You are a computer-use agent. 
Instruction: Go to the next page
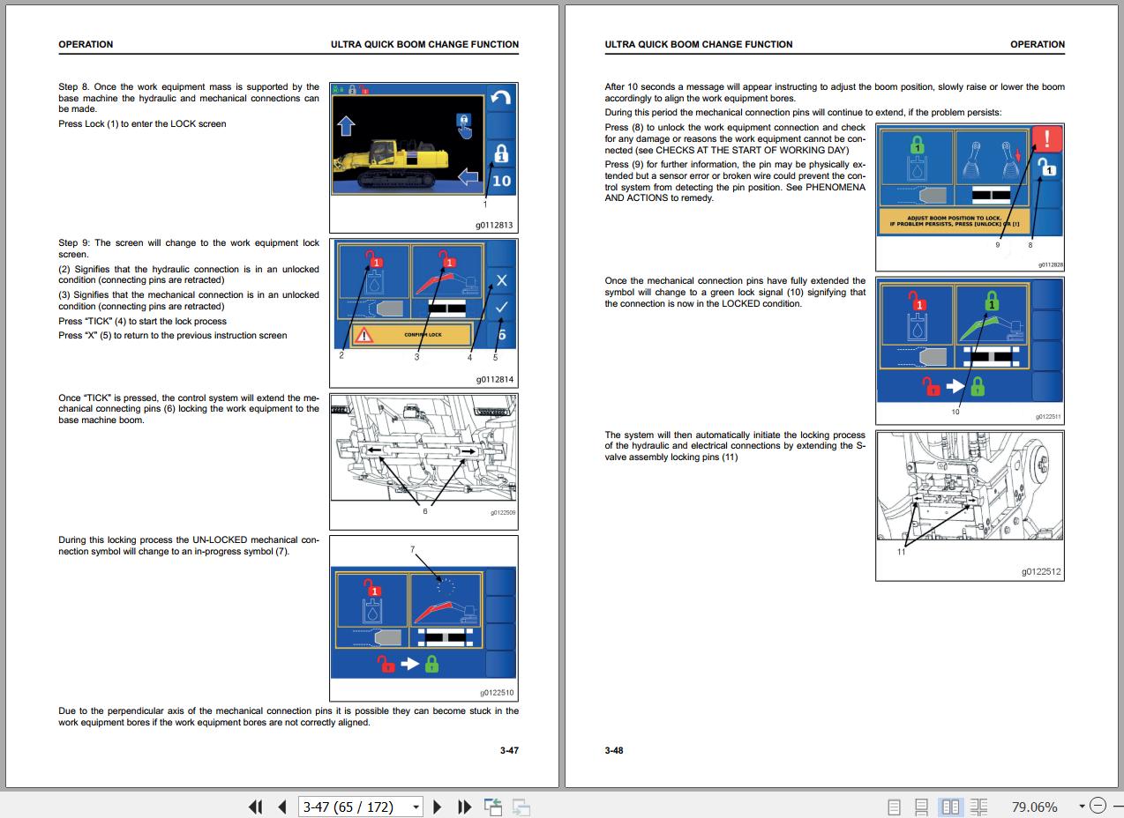click(438, 807)
